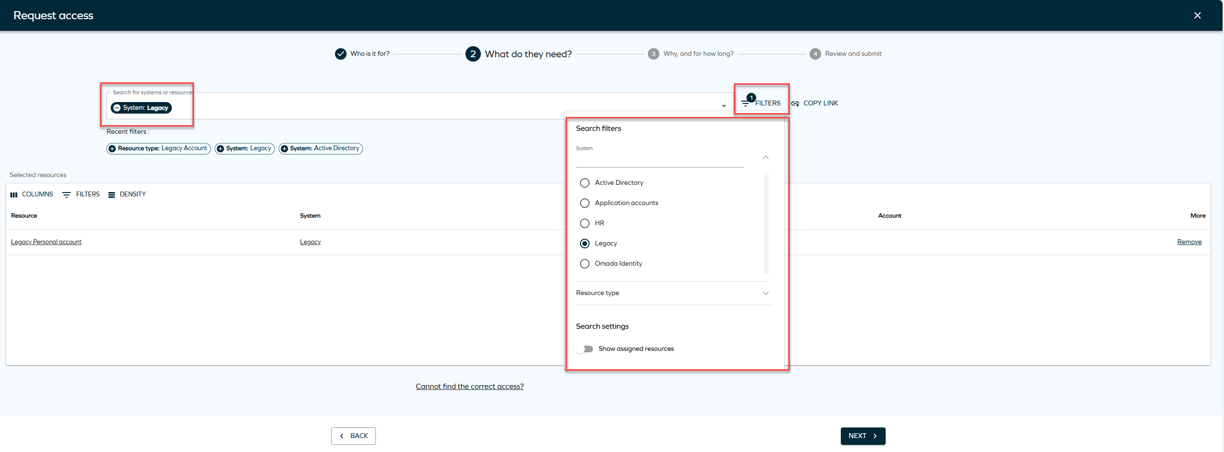
Task: Click the Copy Link chain icon
Action: point(795,103)
